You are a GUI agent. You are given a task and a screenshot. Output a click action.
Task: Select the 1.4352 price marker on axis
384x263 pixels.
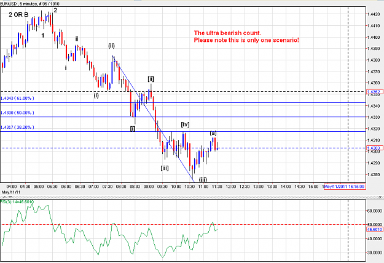click(x=374, y=92)
